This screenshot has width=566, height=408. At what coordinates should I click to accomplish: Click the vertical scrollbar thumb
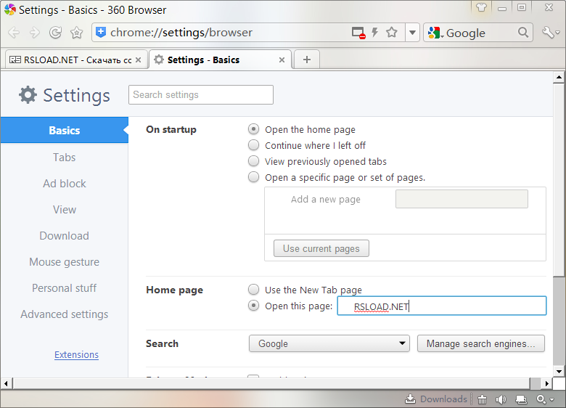point(559,180)
